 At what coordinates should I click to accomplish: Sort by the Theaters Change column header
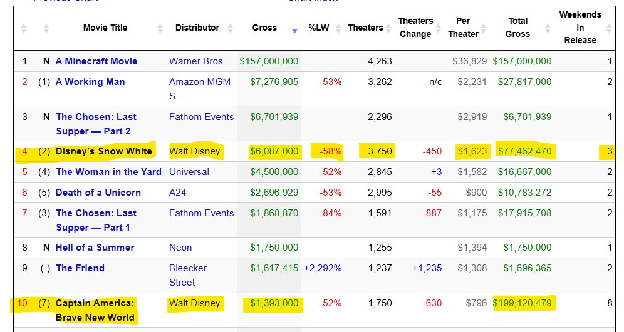415,28
